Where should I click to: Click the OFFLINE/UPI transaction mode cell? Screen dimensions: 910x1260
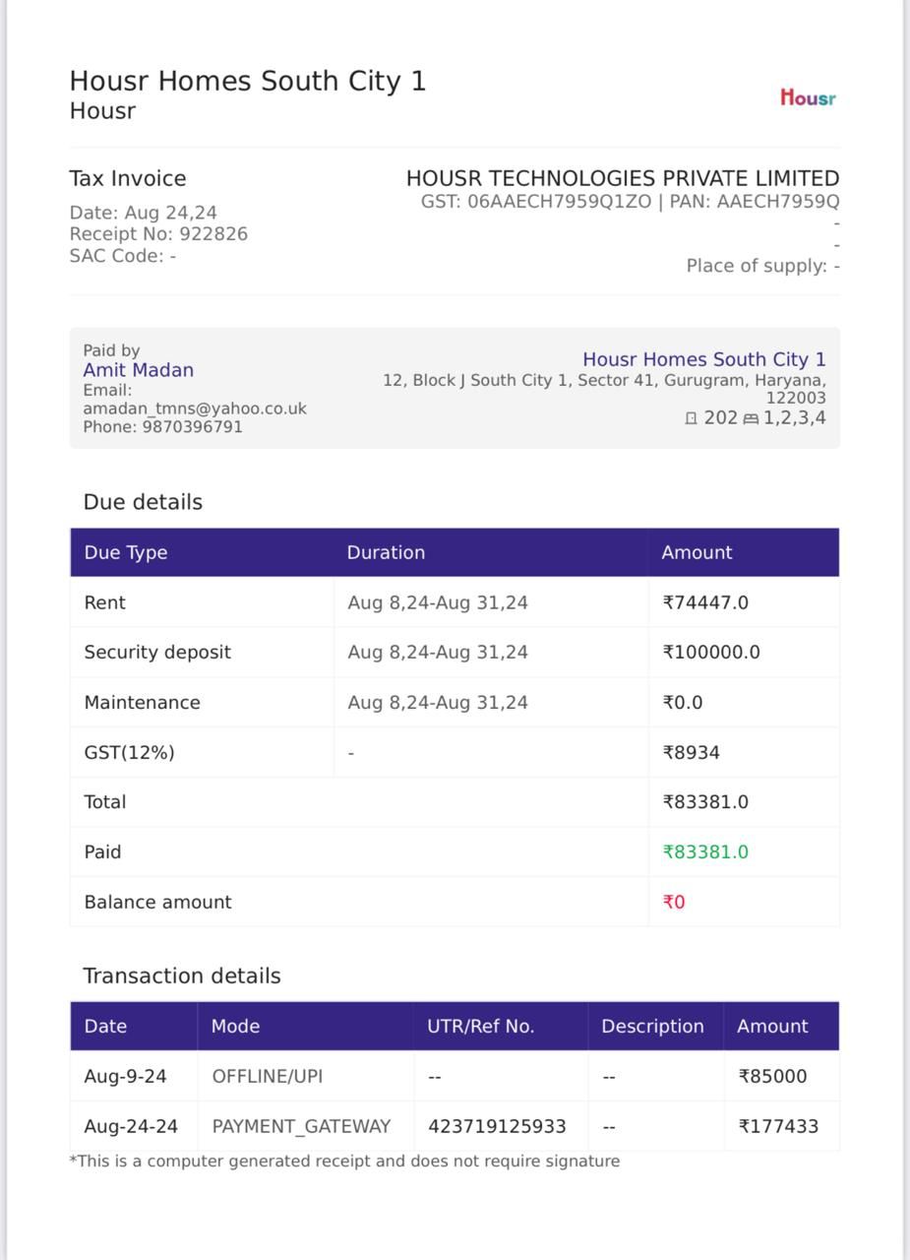[306, 1076]
